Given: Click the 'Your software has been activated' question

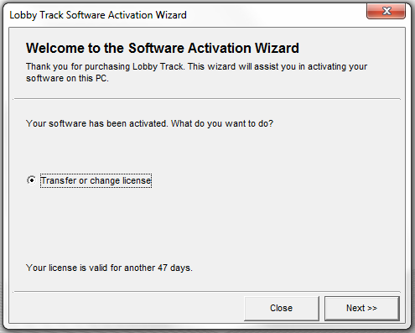Looking at the screenshot, I should click(149, 123).
